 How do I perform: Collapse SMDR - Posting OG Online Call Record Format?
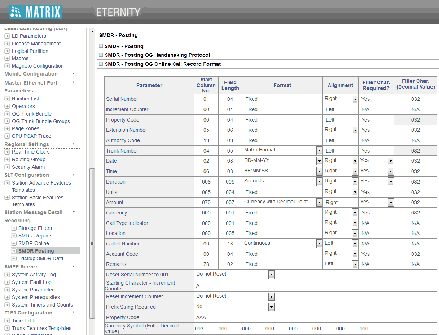pos(101,64)
